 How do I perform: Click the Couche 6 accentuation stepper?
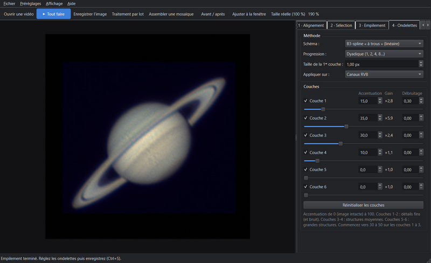coord(380,187)
